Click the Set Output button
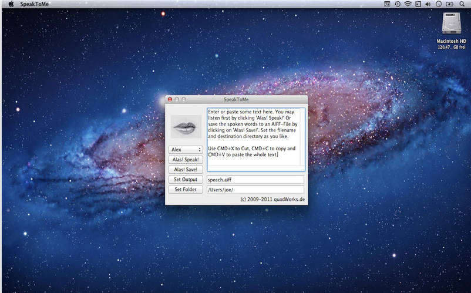Screen dimensions: 471x293 pos(186,179)
